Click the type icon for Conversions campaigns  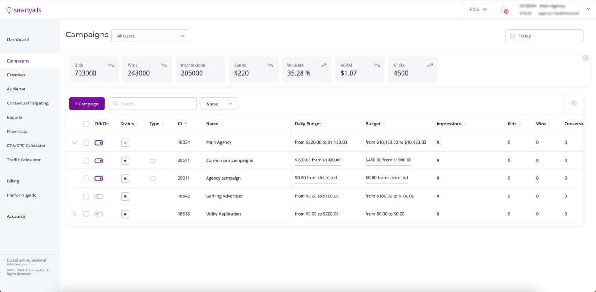click(152, 160)
